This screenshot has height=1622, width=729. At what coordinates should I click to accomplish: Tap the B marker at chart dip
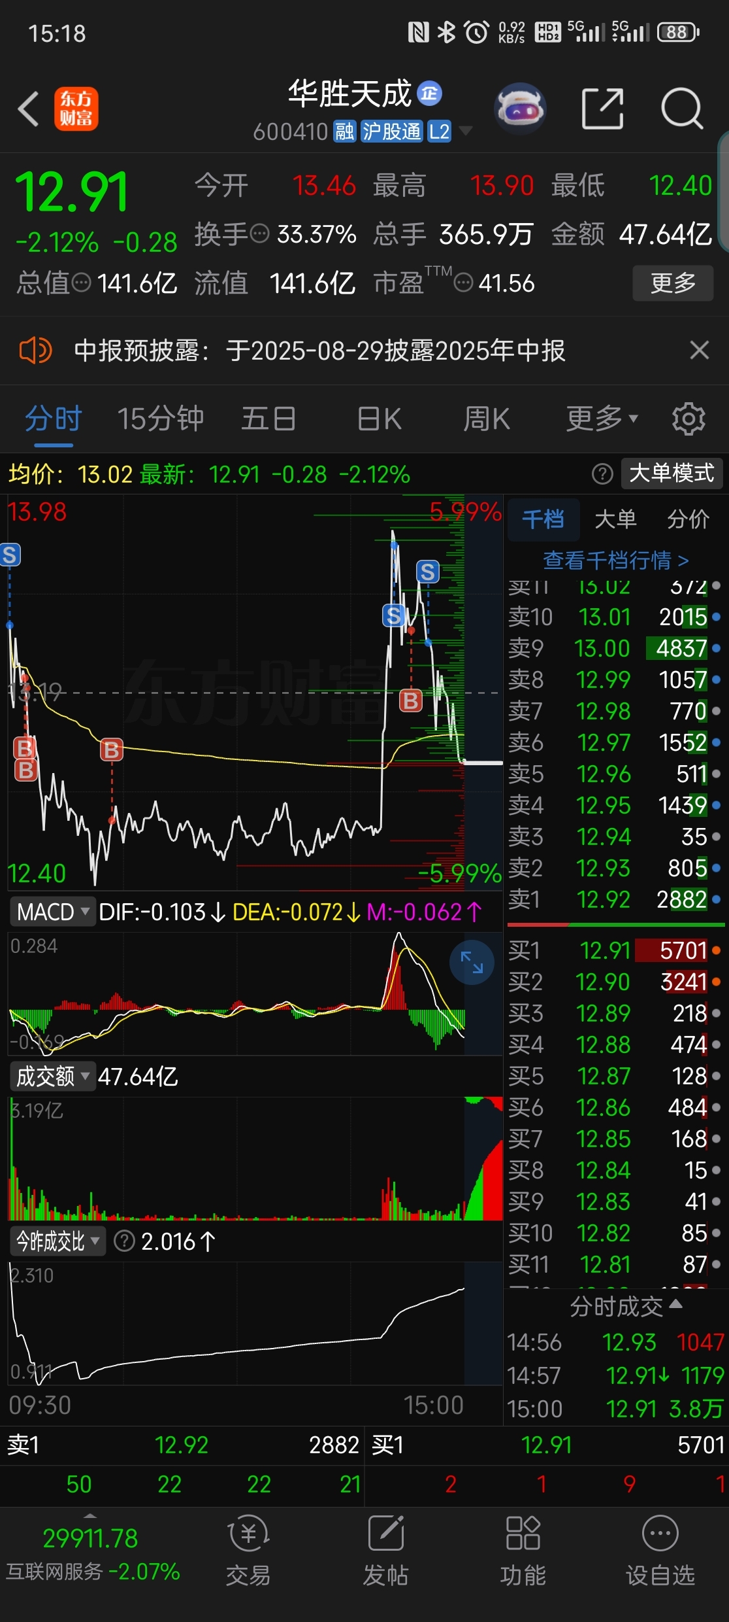(x=112, y=750)
